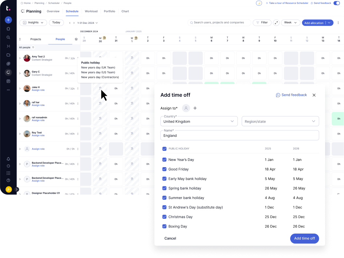Open the help icon near the bottom sidebar
This screenshot has width=344, height=258.
[x=8, y=180]
